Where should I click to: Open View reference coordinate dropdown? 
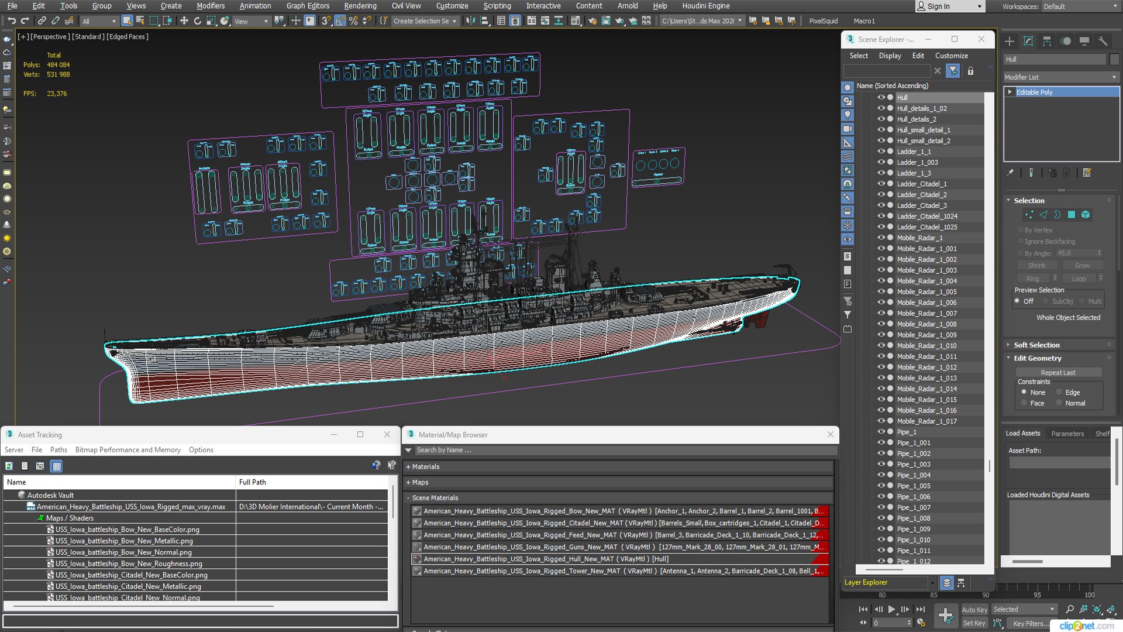(x=252, y=21)
